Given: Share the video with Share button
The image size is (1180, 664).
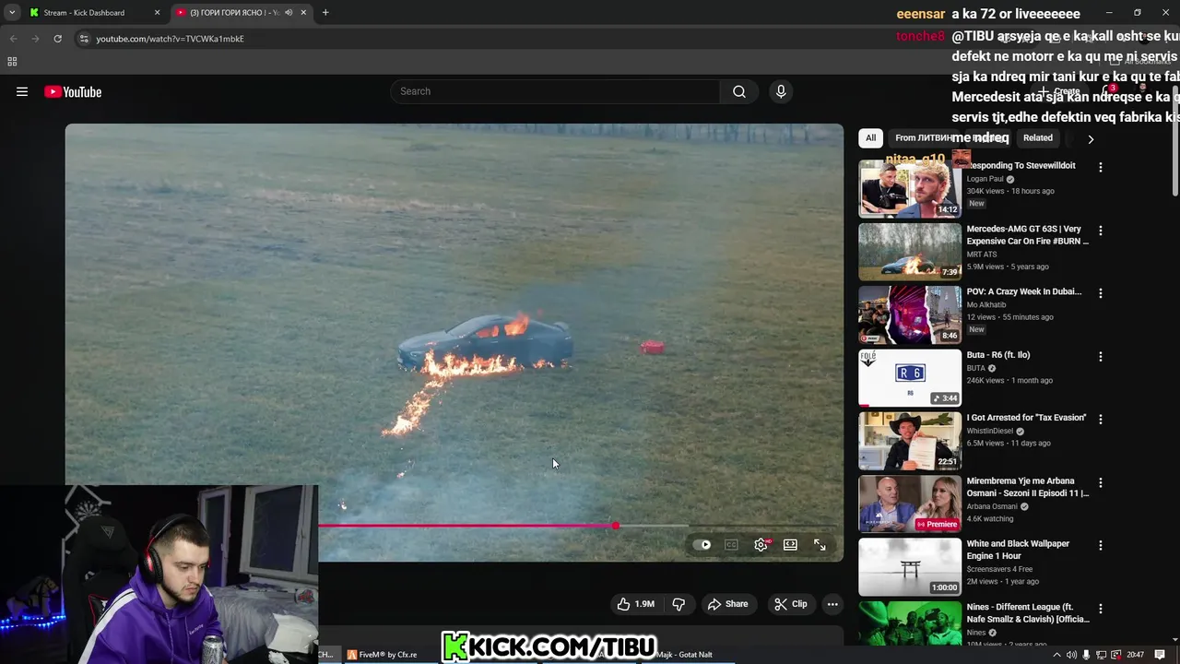Looking at the screenshot, I should [727, 604].
